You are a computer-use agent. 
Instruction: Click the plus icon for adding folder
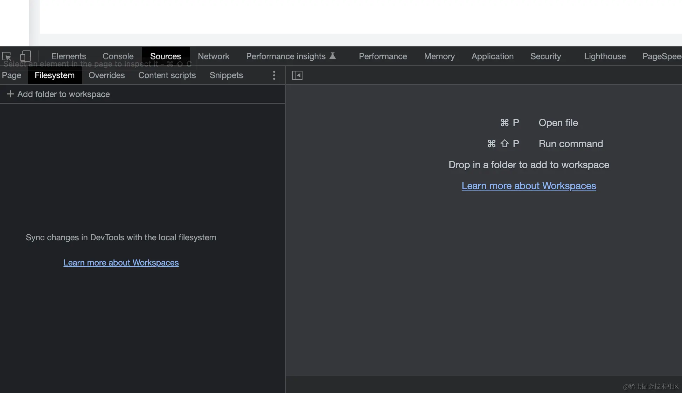pyautogui.click(x=11, y=94)
